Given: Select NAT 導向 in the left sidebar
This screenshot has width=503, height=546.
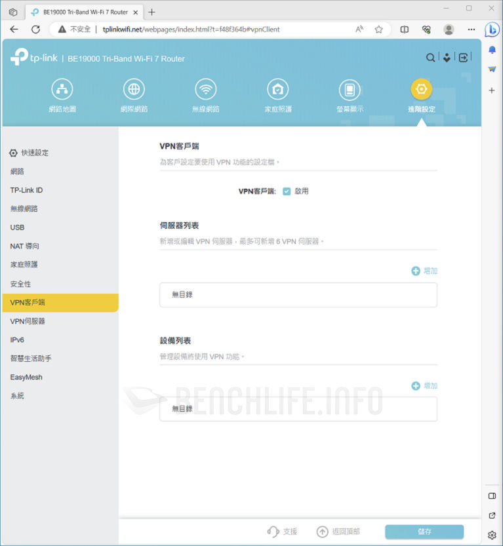Looking at the screenshot, I should click(24, 246).
